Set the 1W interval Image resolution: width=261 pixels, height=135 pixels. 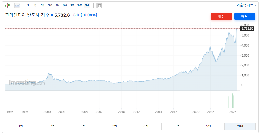tap(80, 6)
